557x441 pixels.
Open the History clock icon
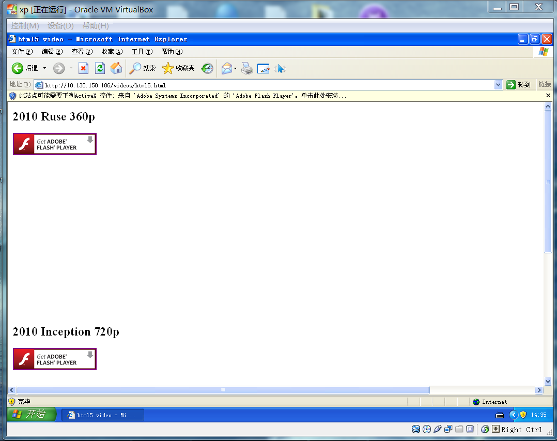click(207, 68)
